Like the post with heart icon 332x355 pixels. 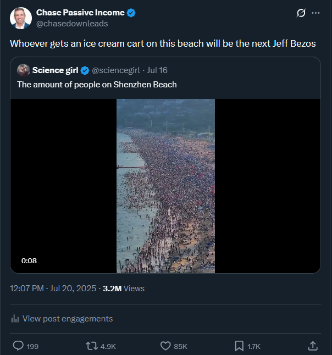165,346
